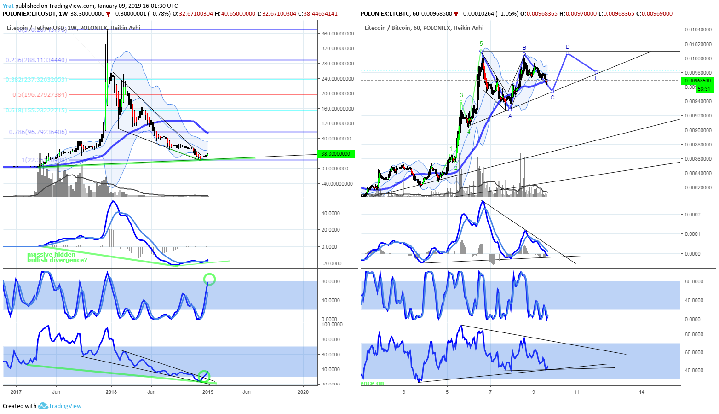Click the 2020 label on the time axis
Image resolution: width=719 pixels, height=414 pixels.
point(303,392)
